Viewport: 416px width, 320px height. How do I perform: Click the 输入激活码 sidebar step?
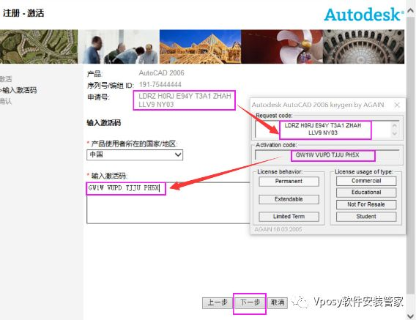[x=18, y=90]
